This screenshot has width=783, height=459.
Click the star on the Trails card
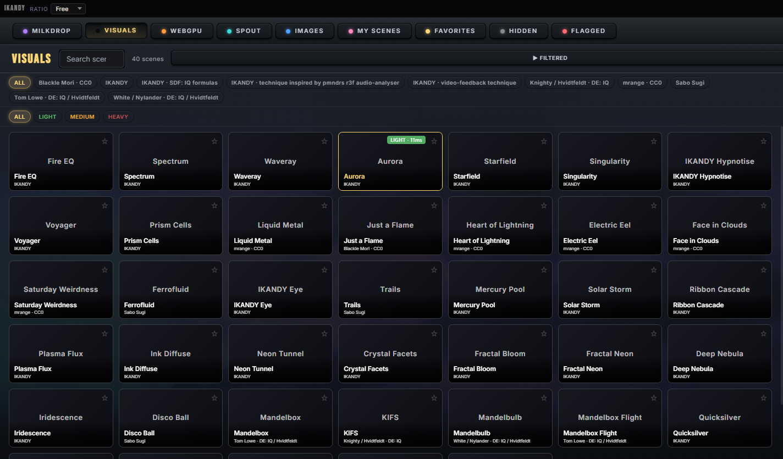(x=434, y=270)
